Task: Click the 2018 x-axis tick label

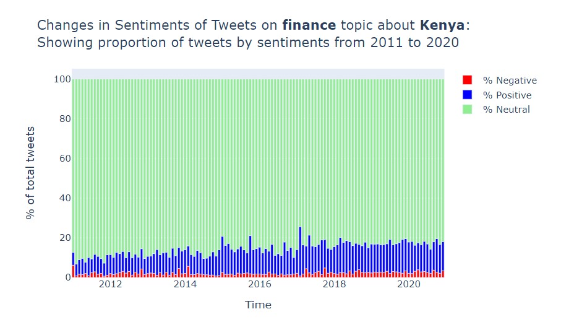Action: pyautogui.click(x=335, y=284)
